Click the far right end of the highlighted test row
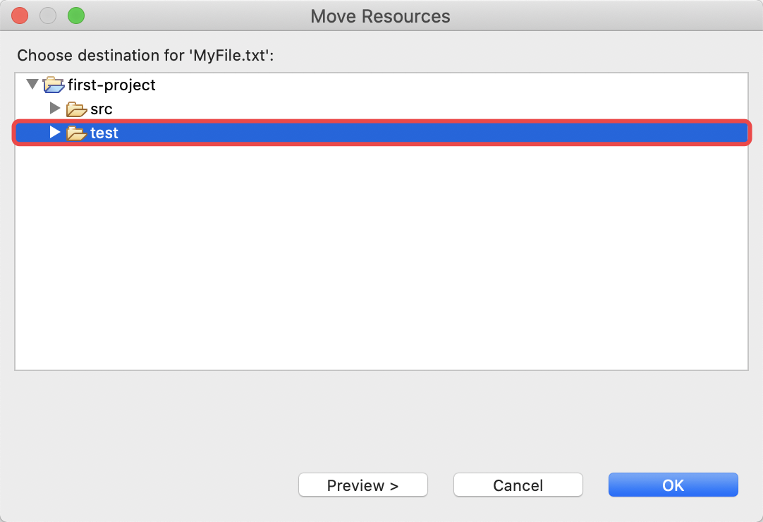This screenshot has width=763, height=522. point(730,133)
